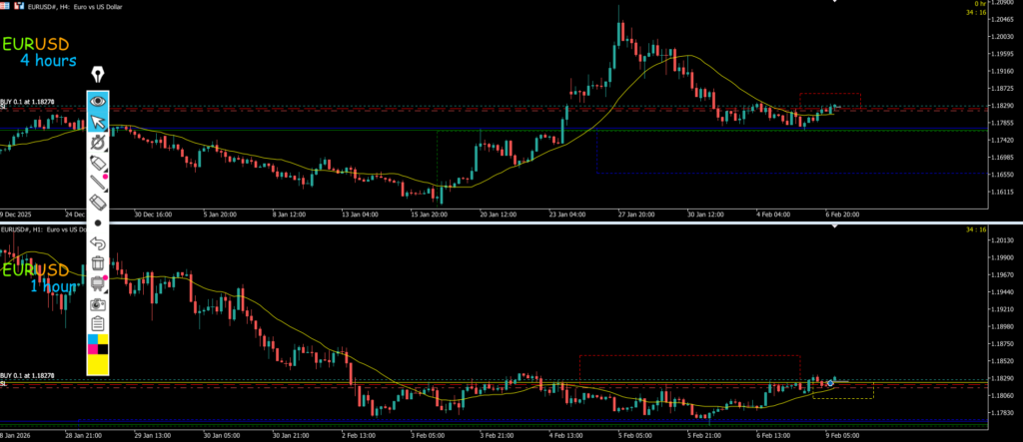The height and width of the screenshot is (442, 1023).
Task: Toggle the eye visibility icon in annotation toolbar
Action: (x=98, y=101)
